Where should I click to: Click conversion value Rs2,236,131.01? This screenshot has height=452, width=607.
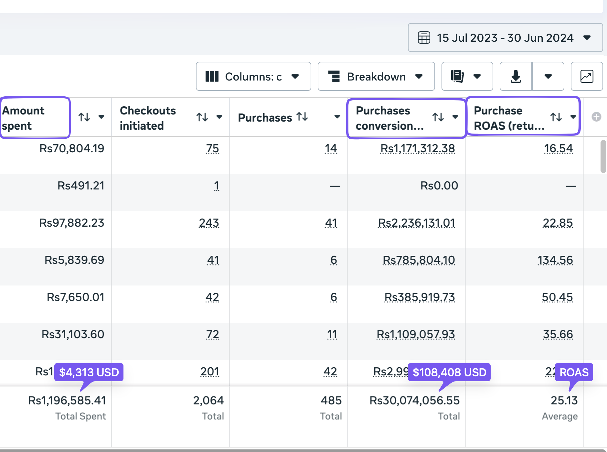tap(417, 223)
